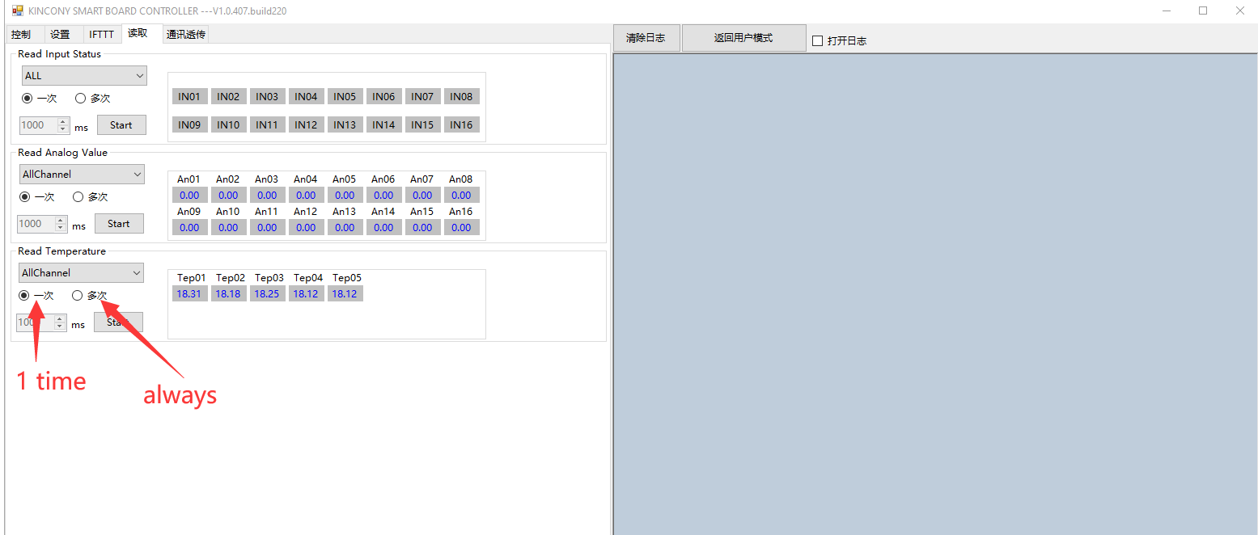Click the An16 analog value box
Image resolution: width=1258 pixels, height=535 pixels.
(461, 228)
